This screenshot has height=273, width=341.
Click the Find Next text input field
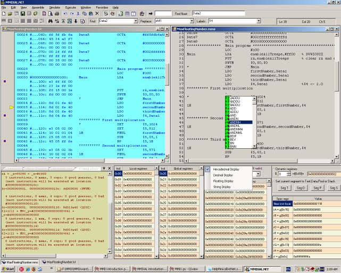[x=218, y=13]
